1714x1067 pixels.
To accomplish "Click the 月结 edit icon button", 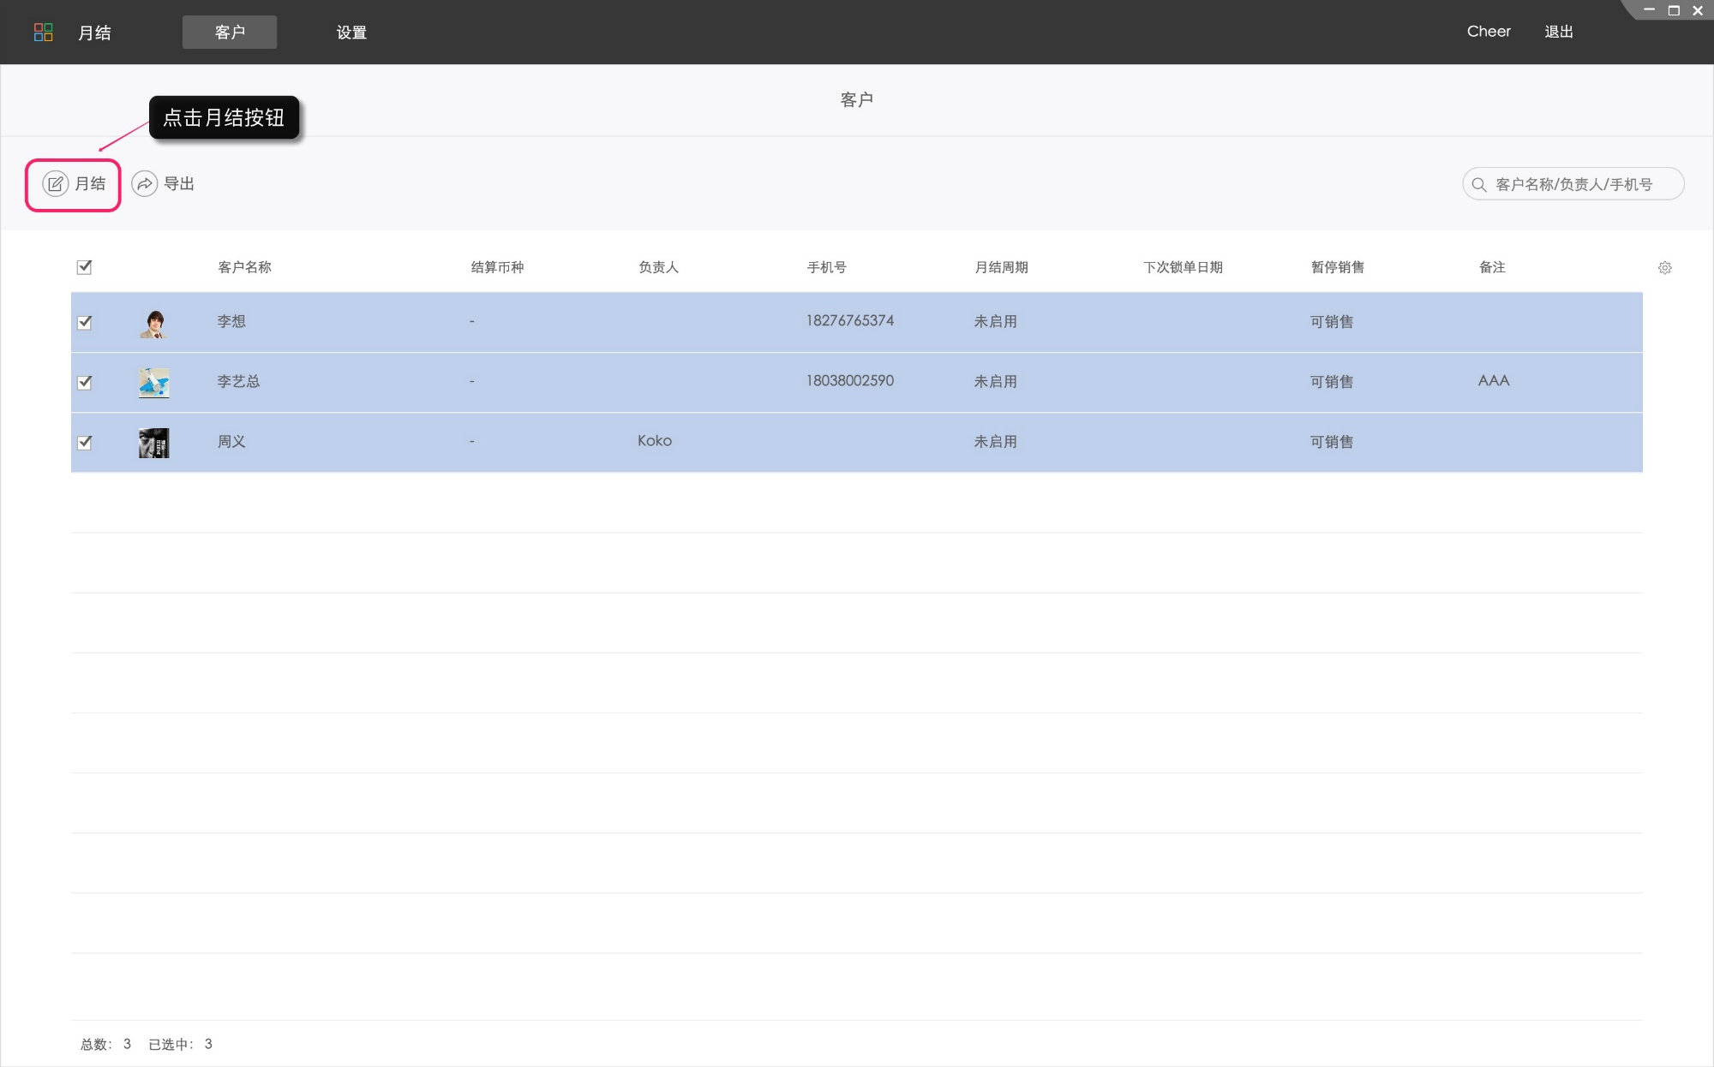I will 56,184.
